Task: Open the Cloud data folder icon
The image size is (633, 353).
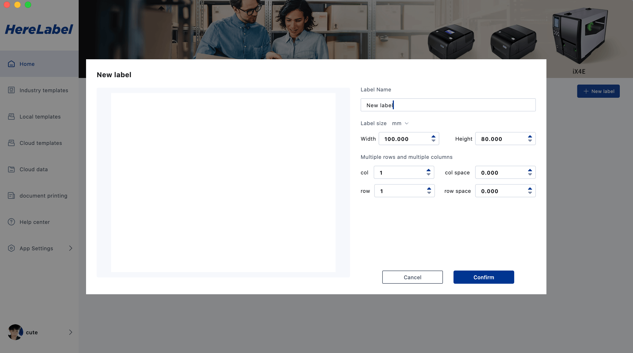Action: point(11,169)
